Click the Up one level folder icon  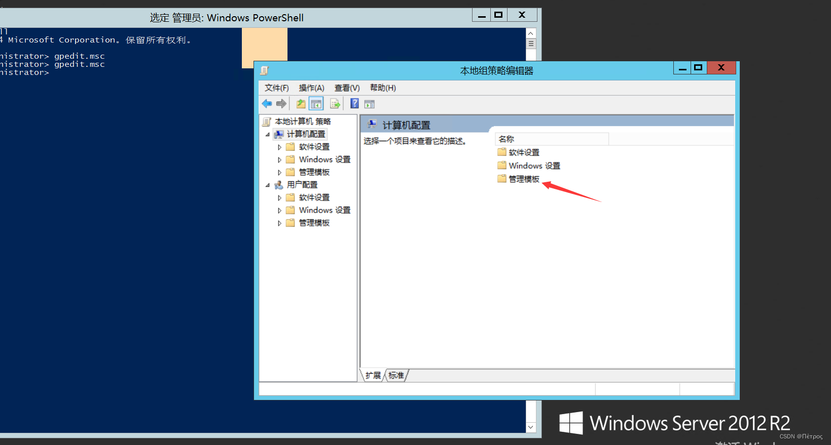tap(301, 104)
